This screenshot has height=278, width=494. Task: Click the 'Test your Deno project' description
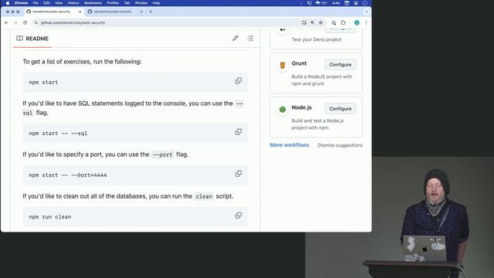[x=316, y=39]
